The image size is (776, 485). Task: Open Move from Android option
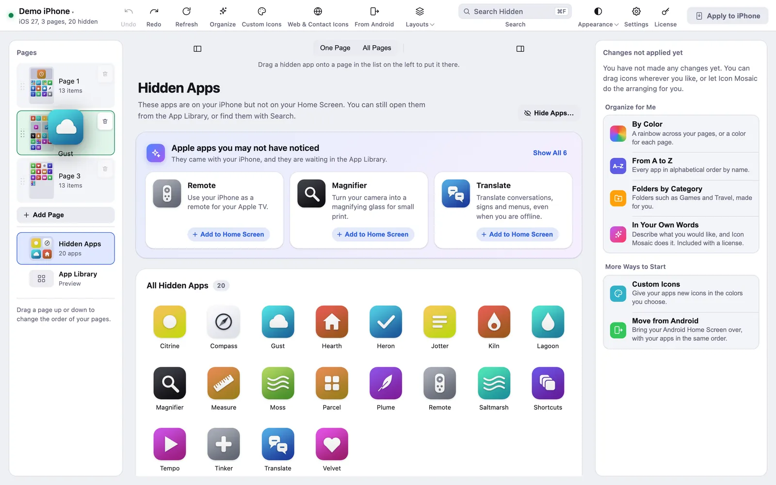coord(681,330)
